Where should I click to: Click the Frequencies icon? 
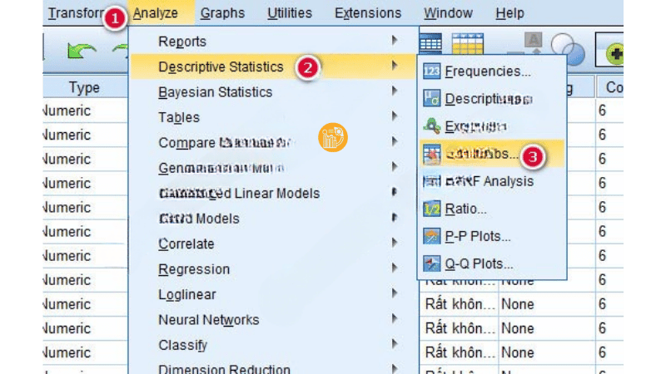(431, 71)
